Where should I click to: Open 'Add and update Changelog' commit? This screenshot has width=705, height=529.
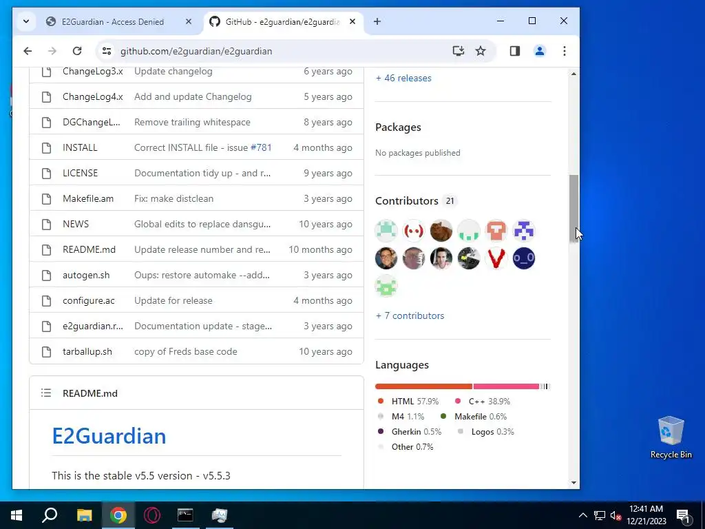coord(193,96)
